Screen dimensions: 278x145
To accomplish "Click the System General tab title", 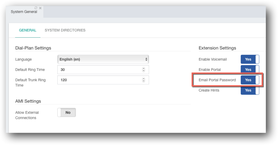I will pos(24,12).
